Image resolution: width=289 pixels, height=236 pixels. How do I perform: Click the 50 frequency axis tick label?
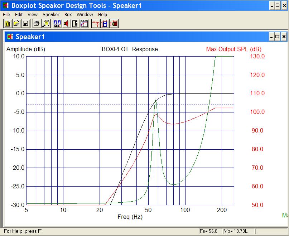[x=148, y=210]
